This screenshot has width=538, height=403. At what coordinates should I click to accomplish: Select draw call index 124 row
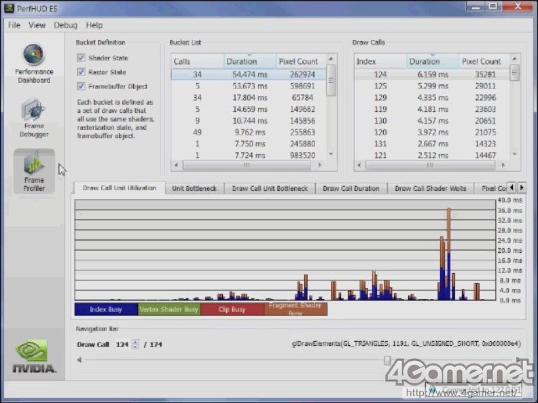(x=431, y=75)
